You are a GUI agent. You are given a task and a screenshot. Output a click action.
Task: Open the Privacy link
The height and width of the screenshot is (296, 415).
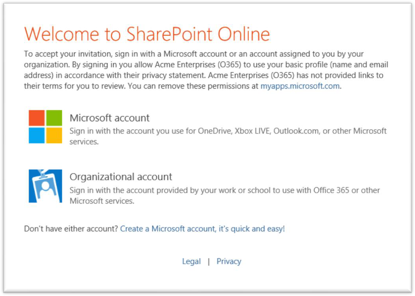click(x=229, y=261)
